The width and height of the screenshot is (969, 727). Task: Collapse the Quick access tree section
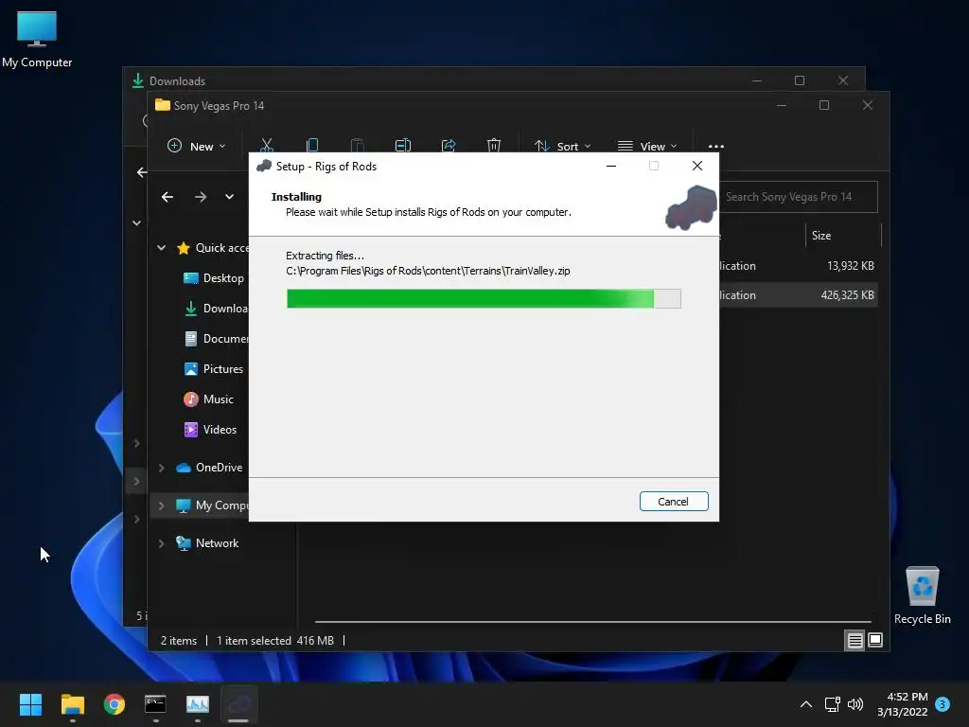click(161, 248)
